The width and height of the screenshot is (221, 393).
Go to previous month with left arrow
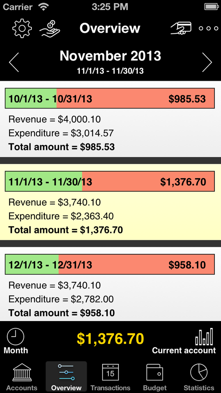(x=14, y=62)
